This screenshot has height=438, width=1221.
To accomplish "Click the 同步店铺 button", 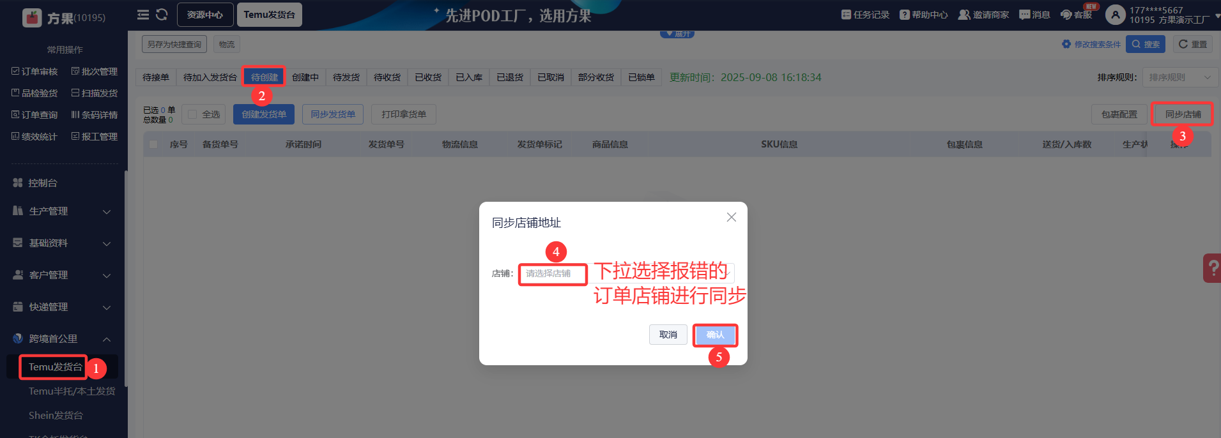I will pyautogui.click(x=1183, y=114).
